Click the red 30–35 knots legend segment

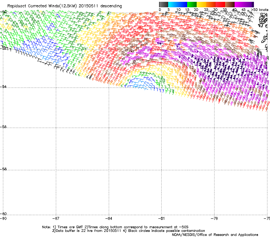[x=220, y=4]
